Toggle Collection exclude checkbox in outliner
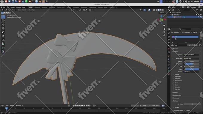Viewport: 203px width, 114px height. pyautogui.click(x=196, y=15)
